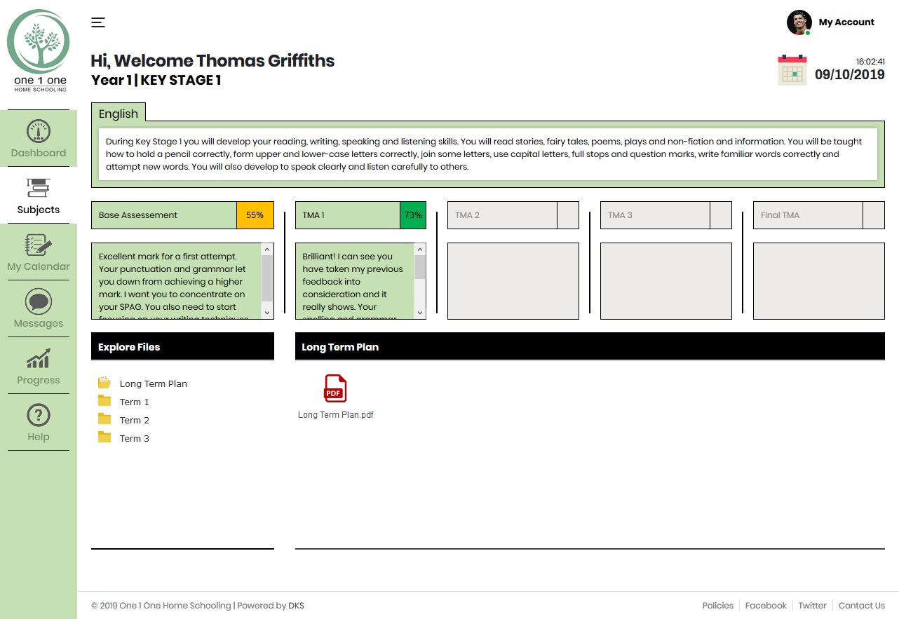
Task: Open Subjects via the books icon
Action: pos(39,188)
